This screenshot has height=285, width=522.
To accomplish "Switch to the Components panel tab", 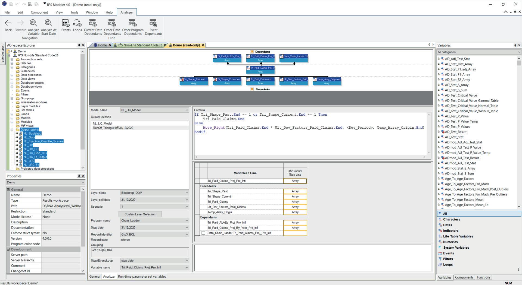I will click(x=464, y=277).
